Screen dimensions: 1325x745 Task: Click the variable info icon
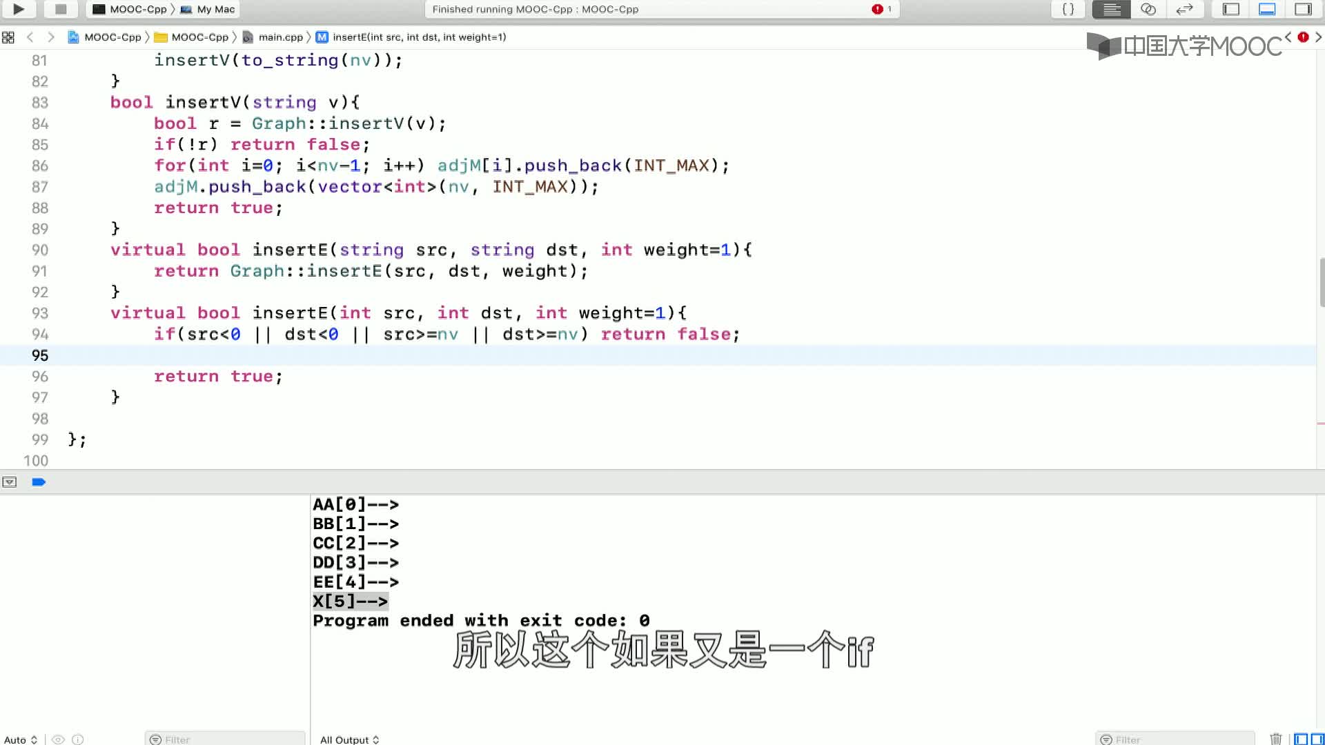(x=78, y=739)
